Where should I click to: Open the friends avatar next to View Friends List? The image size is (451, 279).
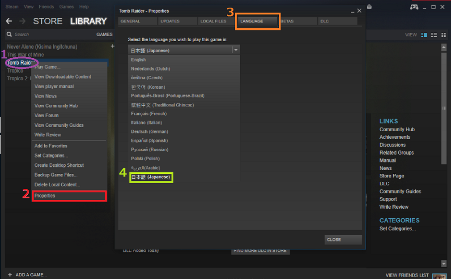pyautogui.click(x=439, y=276)
